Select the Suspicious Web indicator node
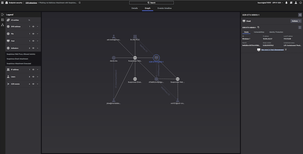Screen dimensions: 303x154 [178, 79]
